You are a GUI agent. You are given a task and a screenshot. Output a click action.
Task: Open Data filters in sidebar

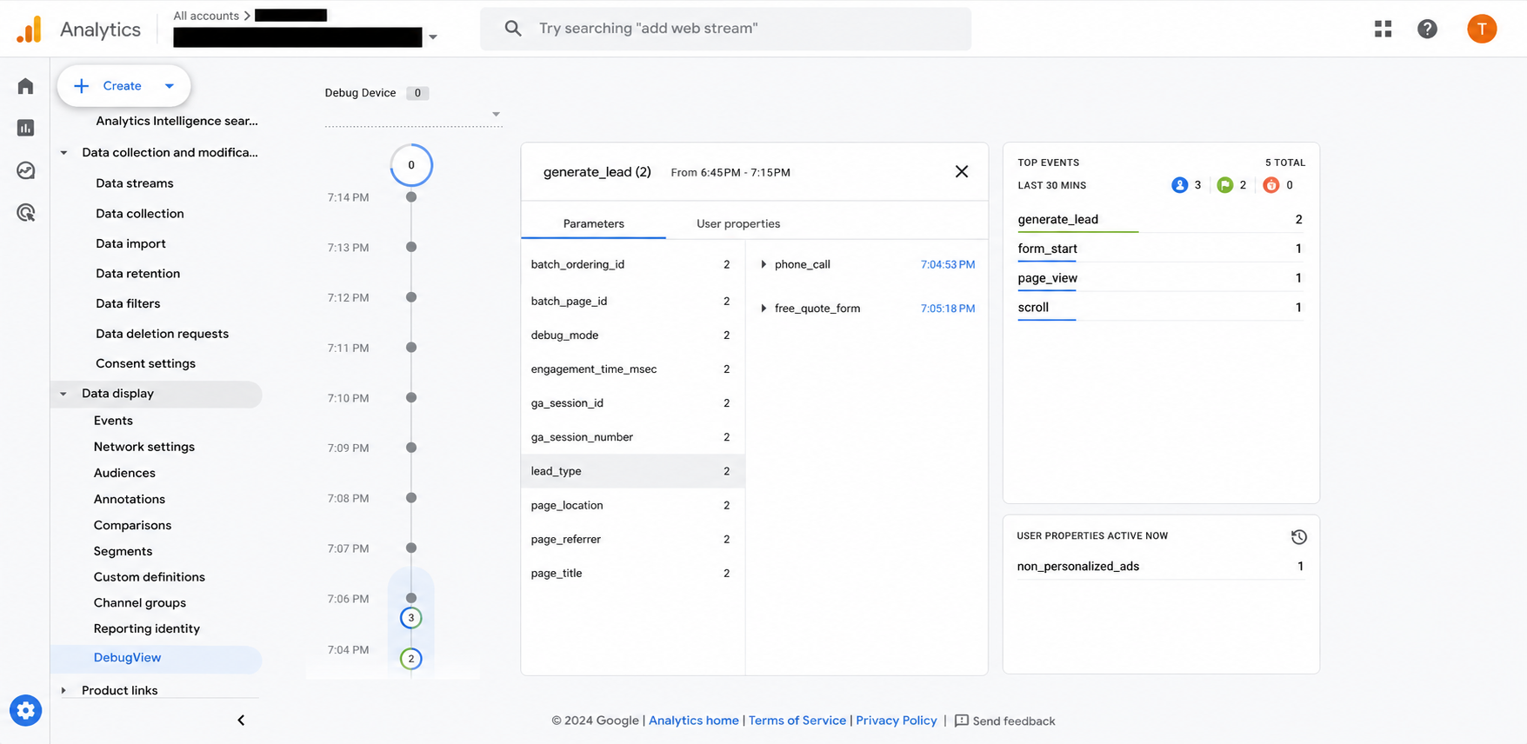tap(128, 304)
